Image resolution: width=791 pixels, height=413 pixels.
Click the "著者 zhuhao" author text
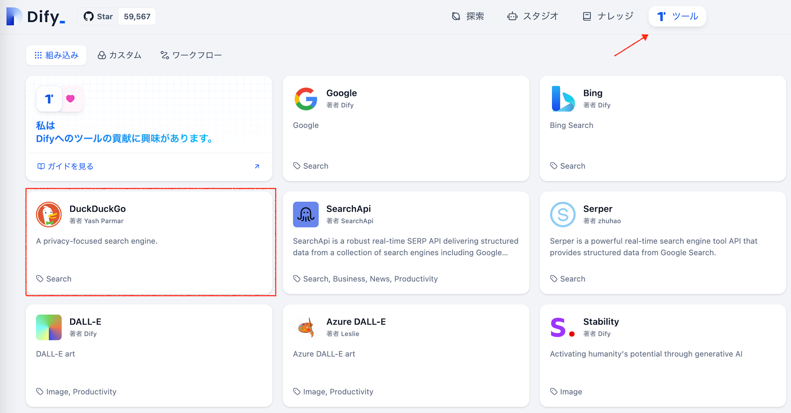(602, 221)
